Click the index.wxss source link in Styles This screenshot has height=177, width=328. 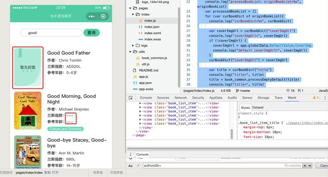pyautogui.click(x=306, y=123)
